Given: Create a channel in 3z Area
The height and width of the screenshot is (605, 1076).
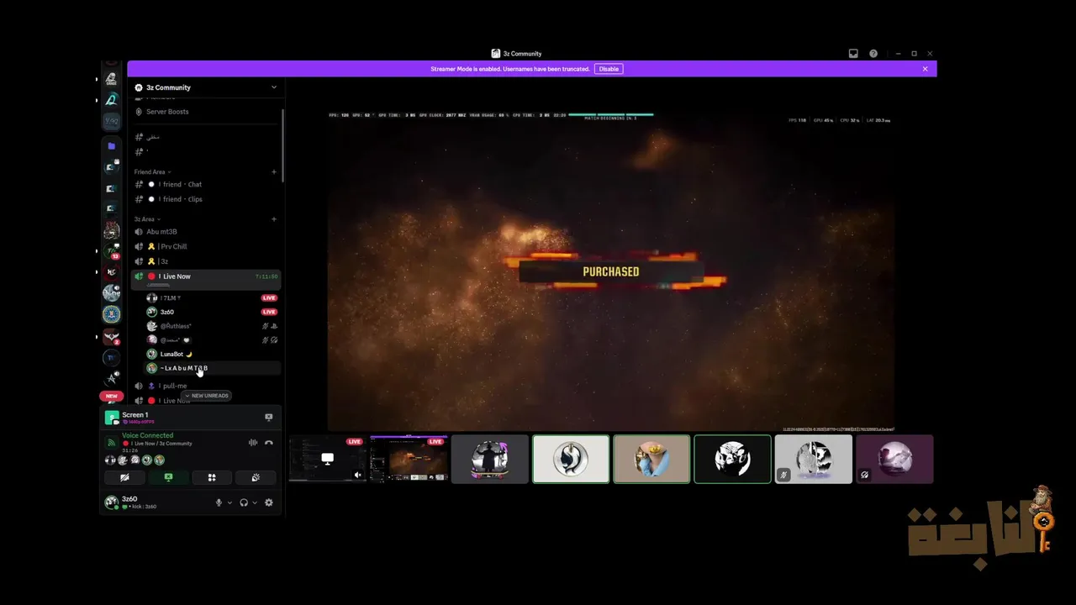Looking at the screenshot, I should 274,219.
